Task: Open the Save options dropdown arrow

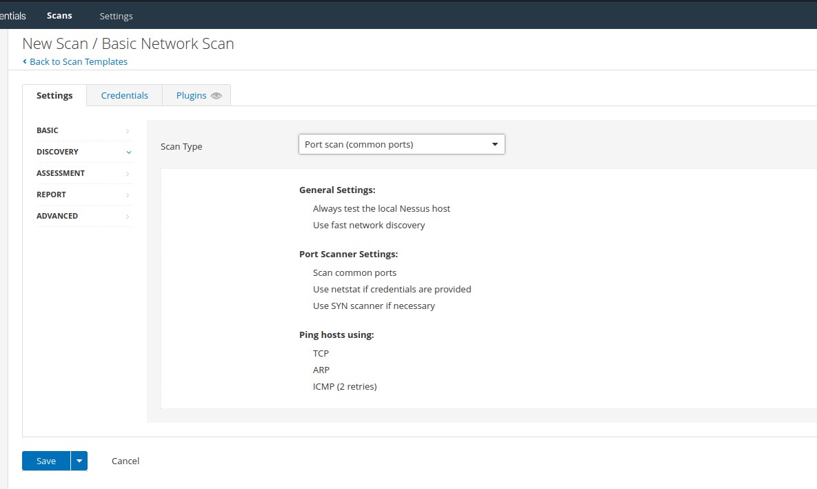Action: tap(79, 461)
